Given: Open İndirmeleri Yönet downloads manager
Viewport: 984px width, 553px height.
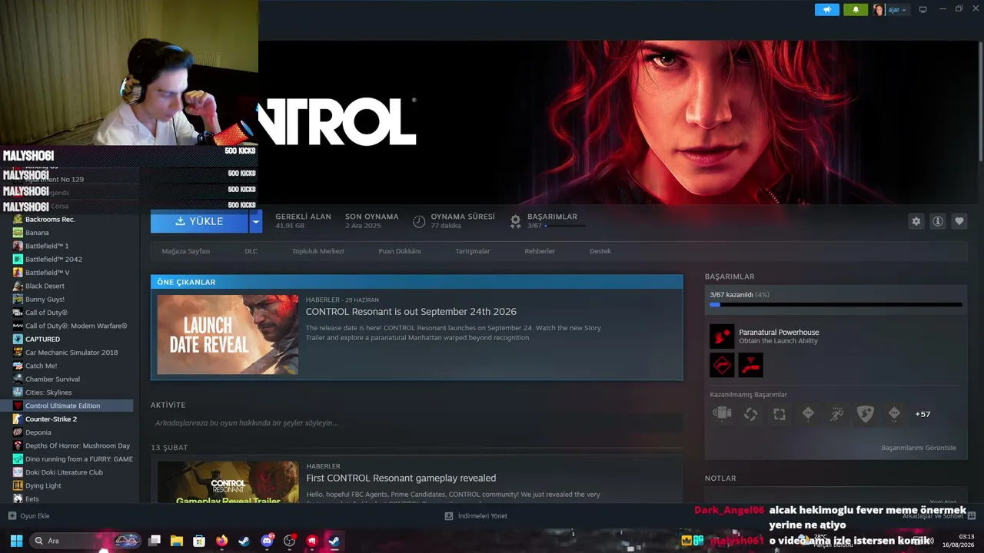Looking at the screenshot, I should 476,516.
